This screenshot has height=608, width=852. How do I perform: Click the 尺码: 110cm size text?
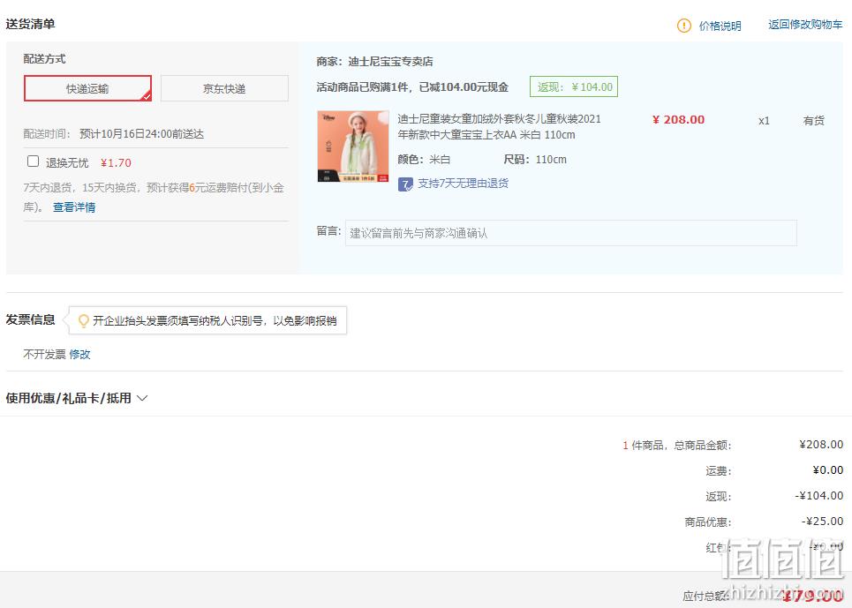(535, 159)
